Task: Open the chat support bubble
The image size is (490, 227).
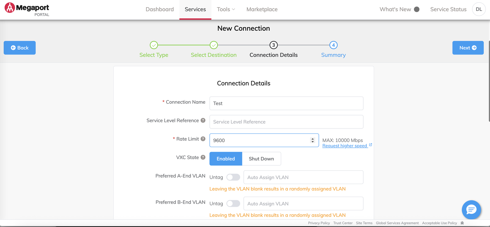Action: [471, 210]
